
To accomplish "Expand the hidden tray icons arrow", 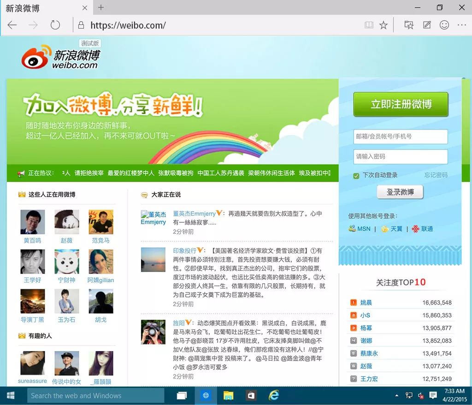I will coord(397,395).
